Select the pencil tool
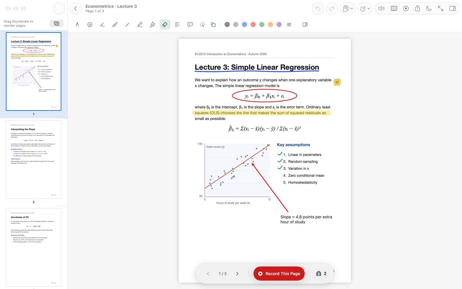462x289 pixels. point(103,25)
